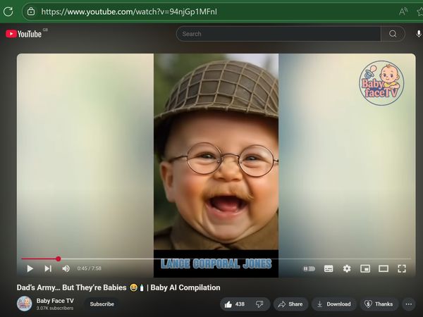Image resolution: width=423 pixels, height=317 pixels.
Task: Open the read aloud icon in the address bar
Action: [x=403, y=11]
